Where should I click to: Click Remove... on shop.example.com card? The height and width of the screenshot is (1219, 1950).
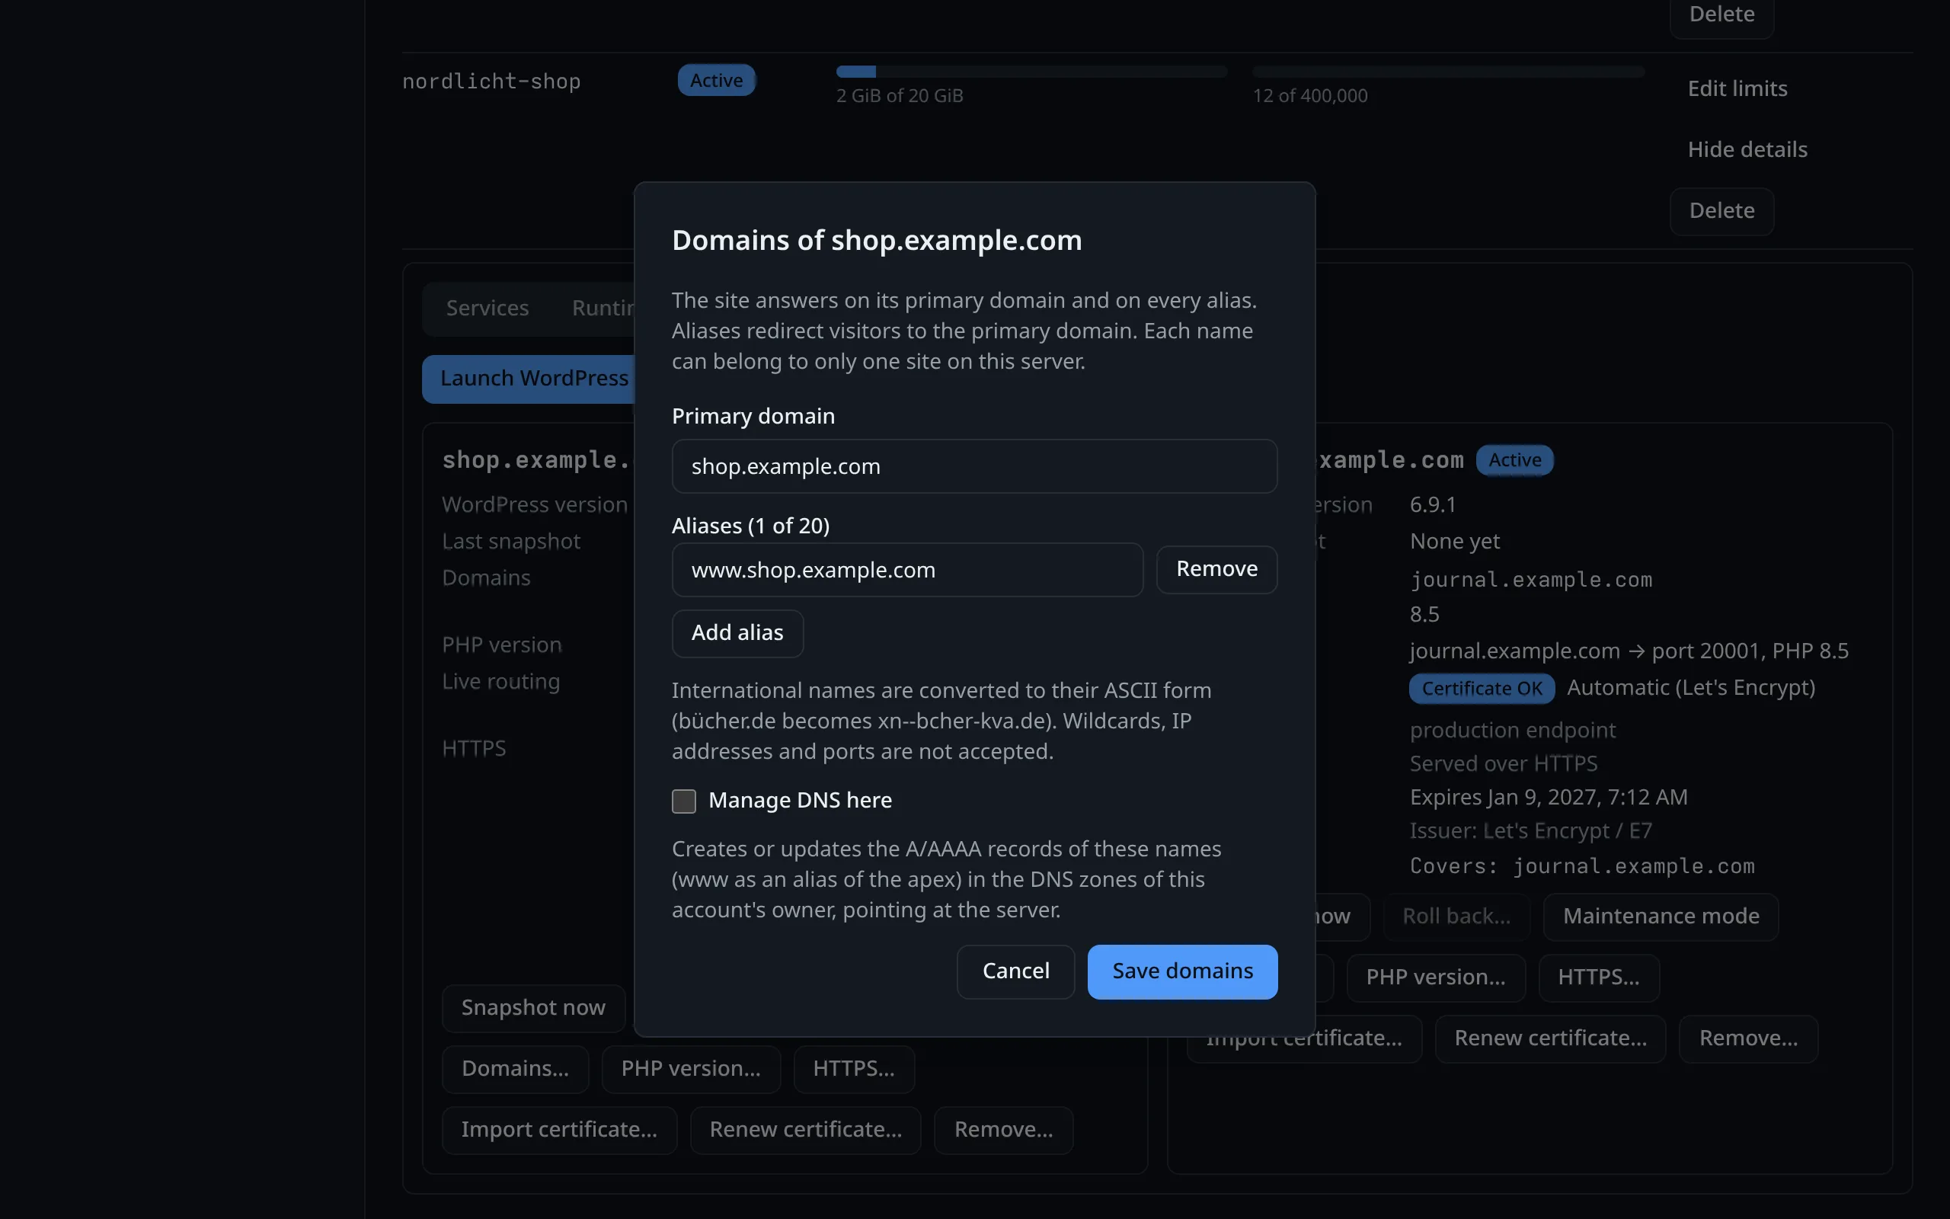(x=1003, y=1131)
